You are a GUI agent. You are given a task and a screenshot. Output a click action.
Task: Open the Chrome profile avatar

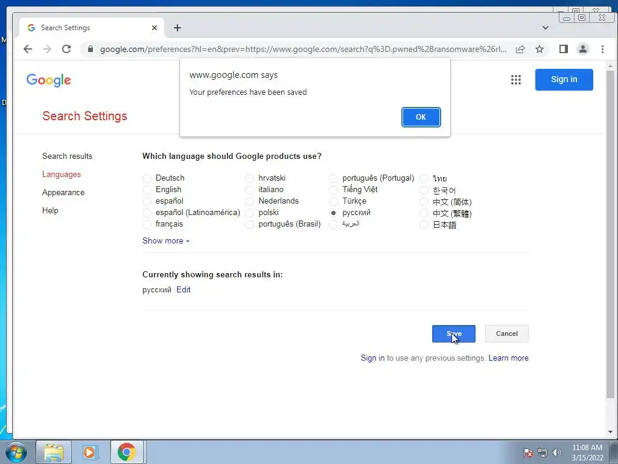pos(582,49)
